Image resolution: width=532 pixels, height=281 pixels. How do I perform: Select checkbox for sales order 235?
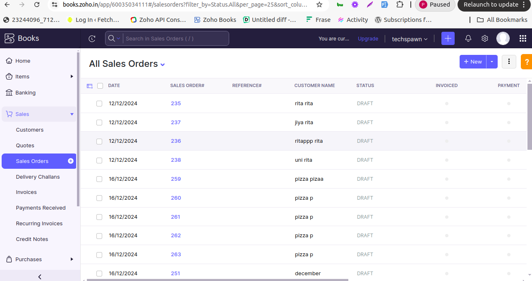(x=99, y=104)
